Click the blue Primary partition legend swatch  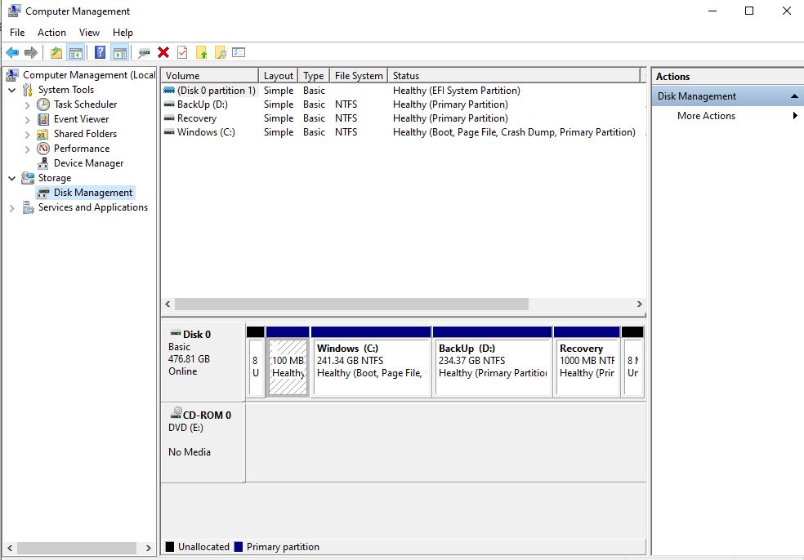[238, 547]
